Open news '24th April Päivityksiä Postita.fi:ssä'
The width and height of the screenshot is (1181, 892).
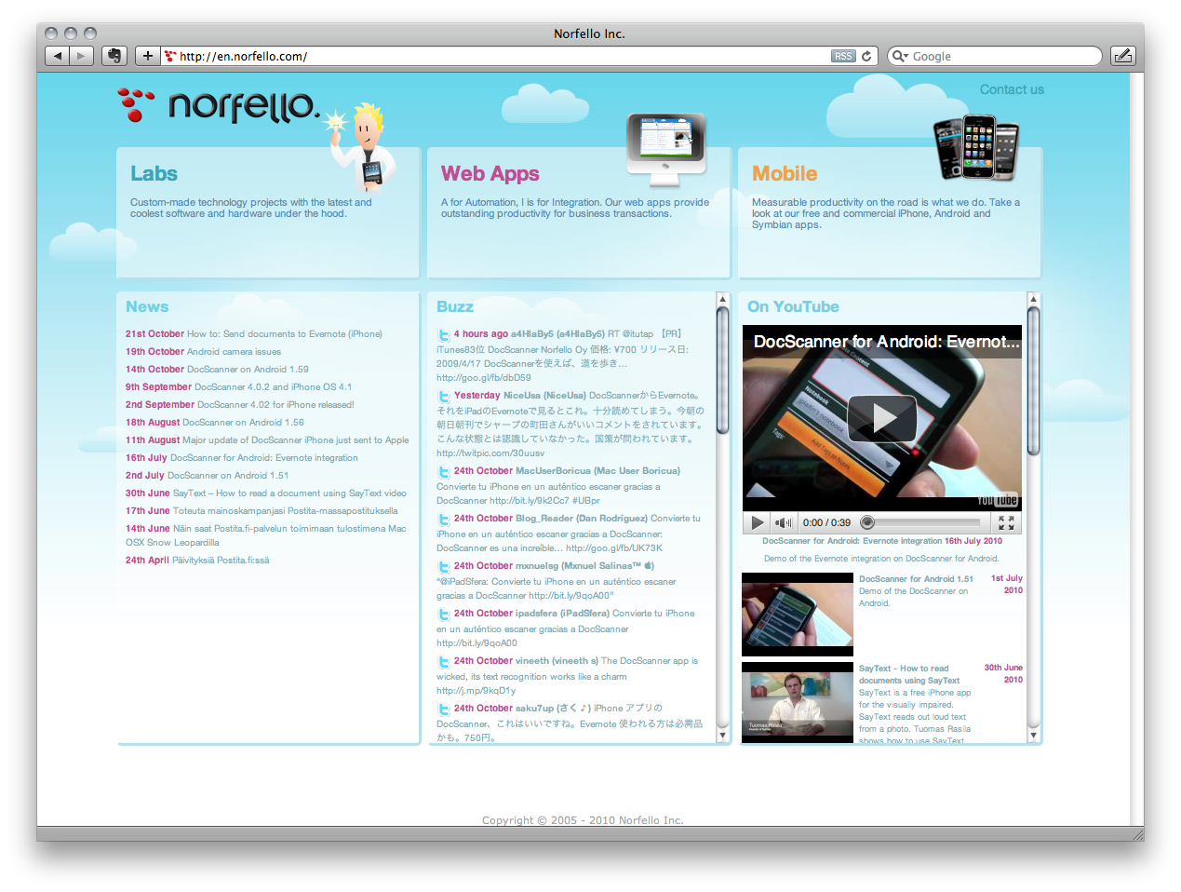click(x=197, y=561)
